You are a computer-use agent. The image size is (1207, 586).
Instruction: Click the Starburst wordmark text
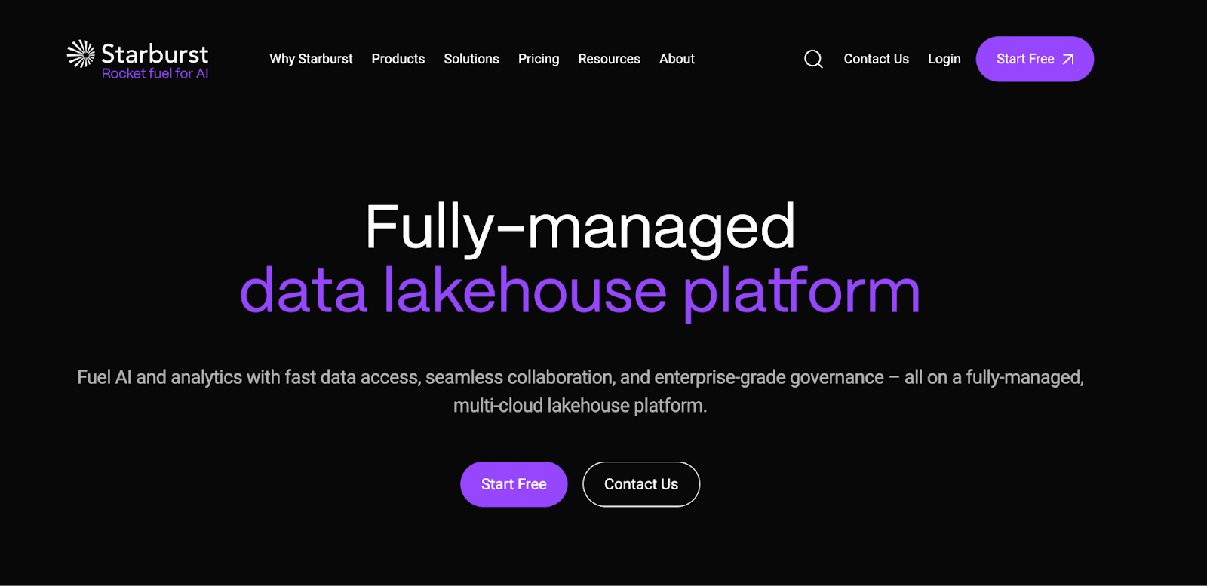click(155, 54)
